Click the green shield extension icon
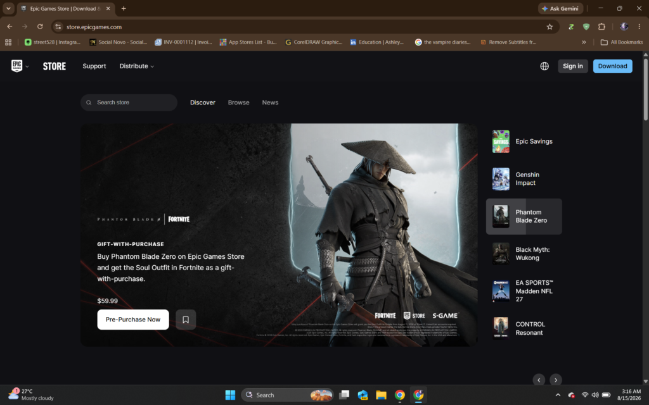 (586, 27)
